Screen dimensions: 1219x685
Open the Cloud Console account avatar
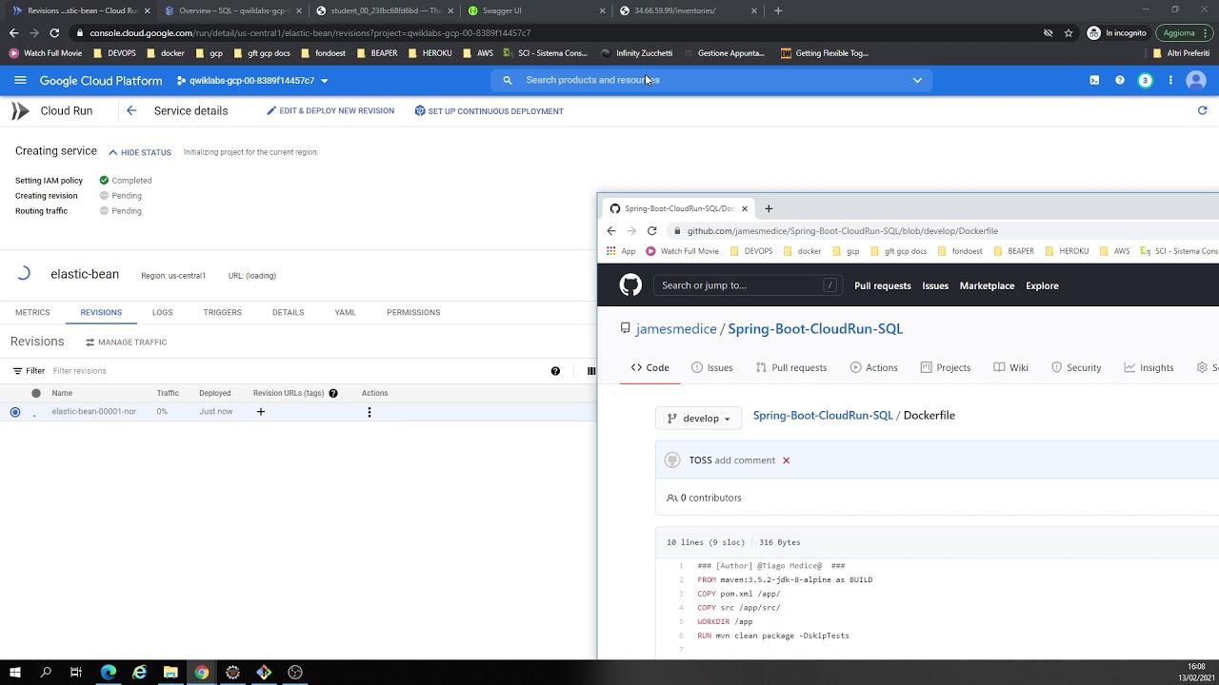click(x=1196, y=81)
